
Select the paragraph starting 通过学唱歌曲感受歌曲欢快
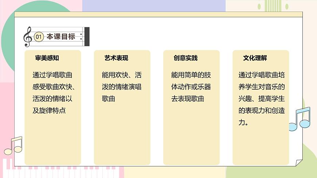click(53, 93)
